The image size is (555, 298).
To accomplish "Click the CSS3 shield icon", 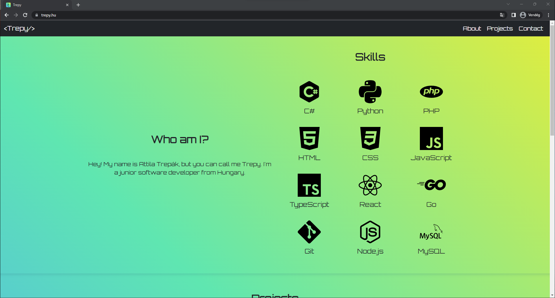I will (x=370, y=138).
